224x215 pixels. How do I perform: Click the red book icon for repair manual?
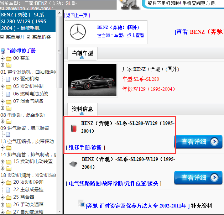[x=74, y=128]
